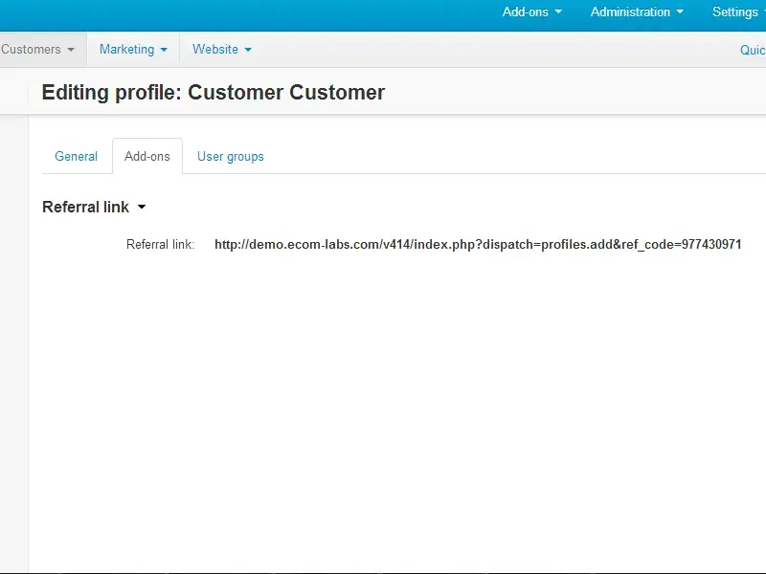Click the Quick menu link at right

click(x=753, y=50)
